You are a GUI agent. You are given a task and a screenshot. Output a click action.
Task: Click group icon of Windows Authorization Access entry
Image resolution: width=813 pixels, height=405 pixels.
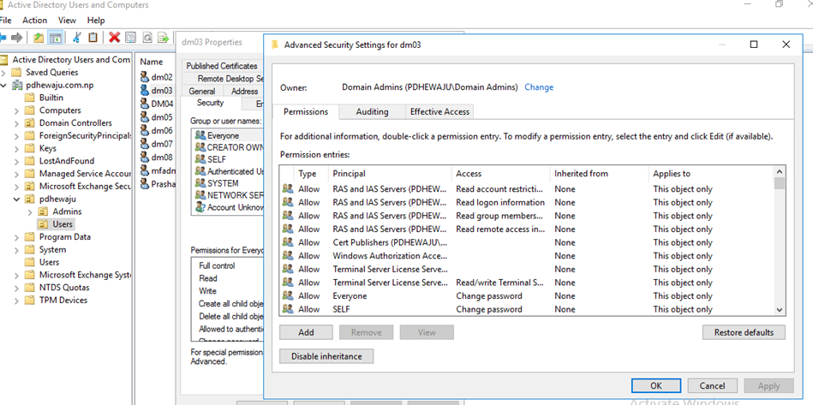[287, 255]
